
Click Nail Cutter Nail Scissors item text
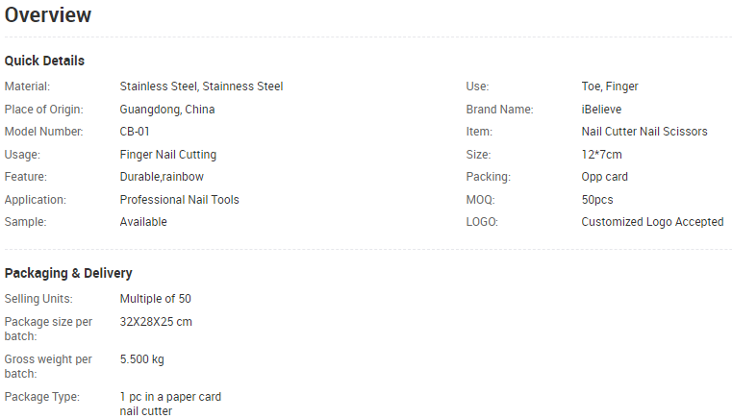coord(644,132)
